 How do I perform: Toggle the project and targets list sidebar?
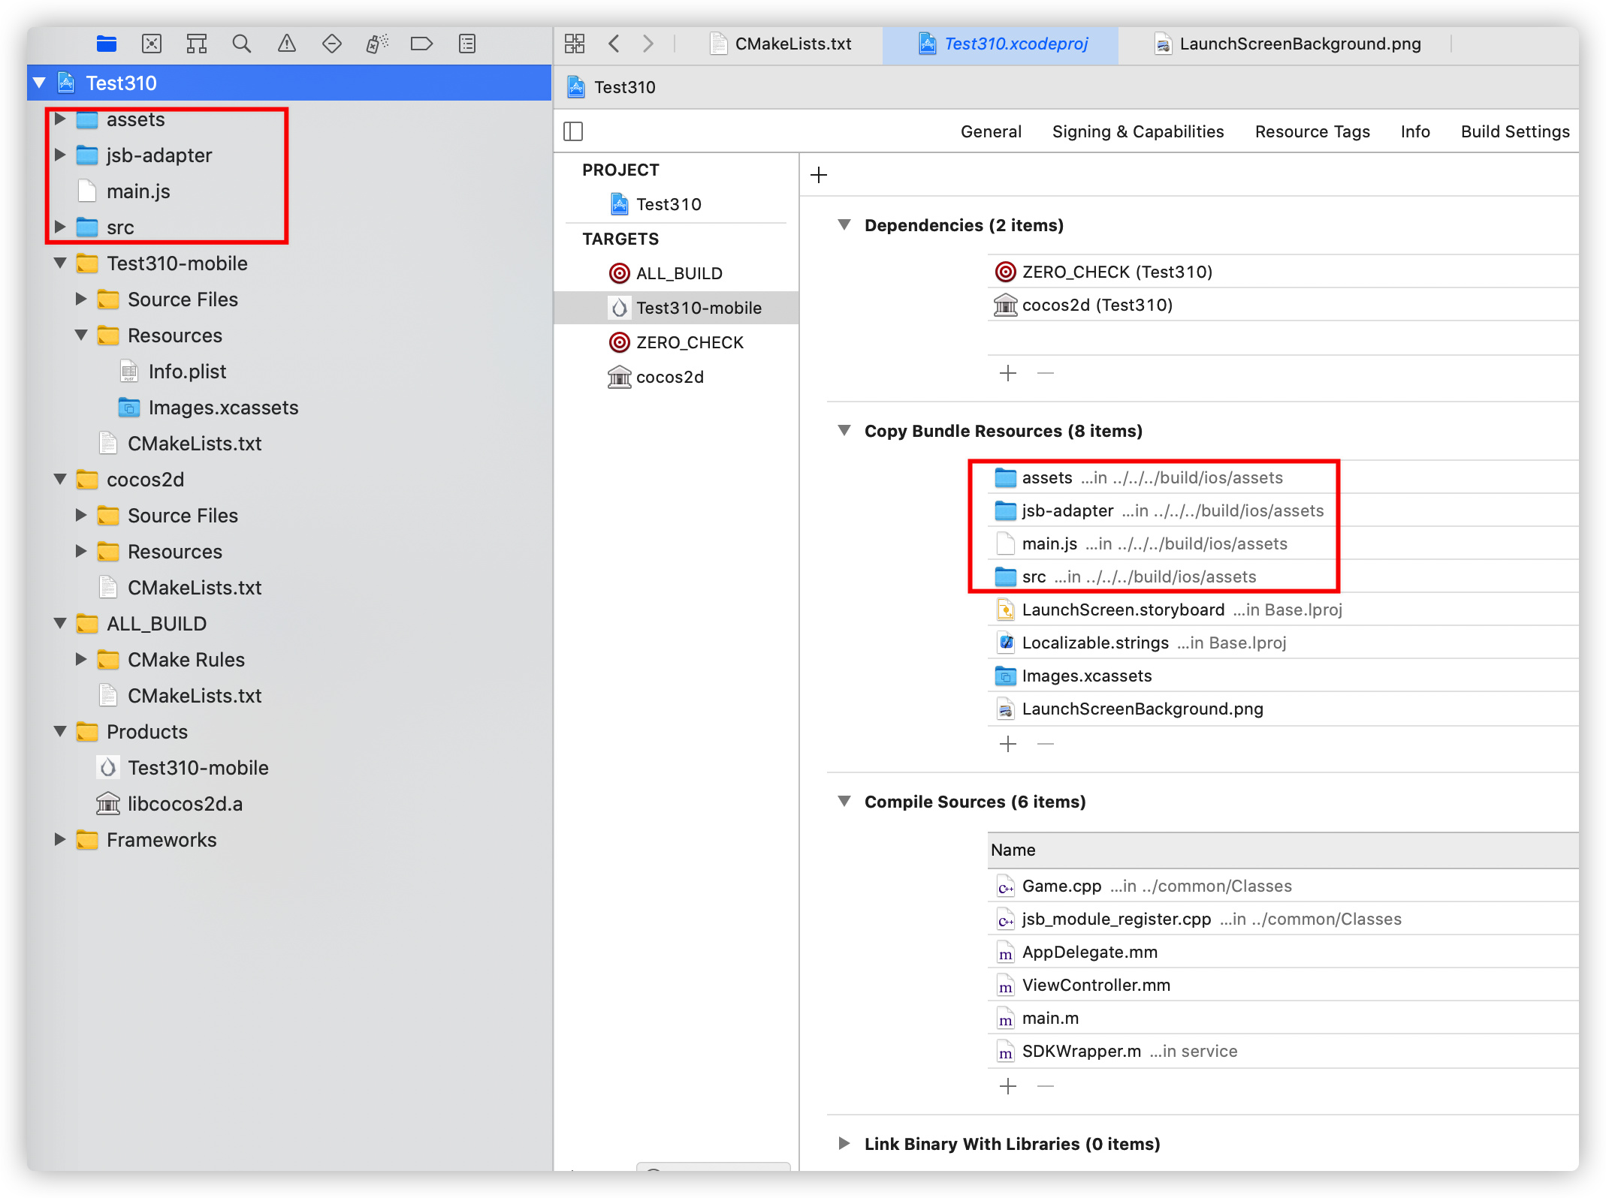(573, 131)
